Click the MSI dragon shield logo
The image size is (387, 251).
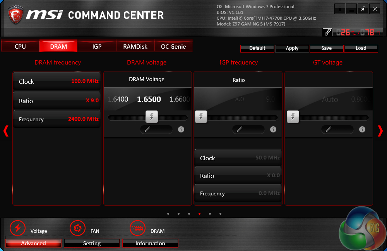click(x=16, y=15)
